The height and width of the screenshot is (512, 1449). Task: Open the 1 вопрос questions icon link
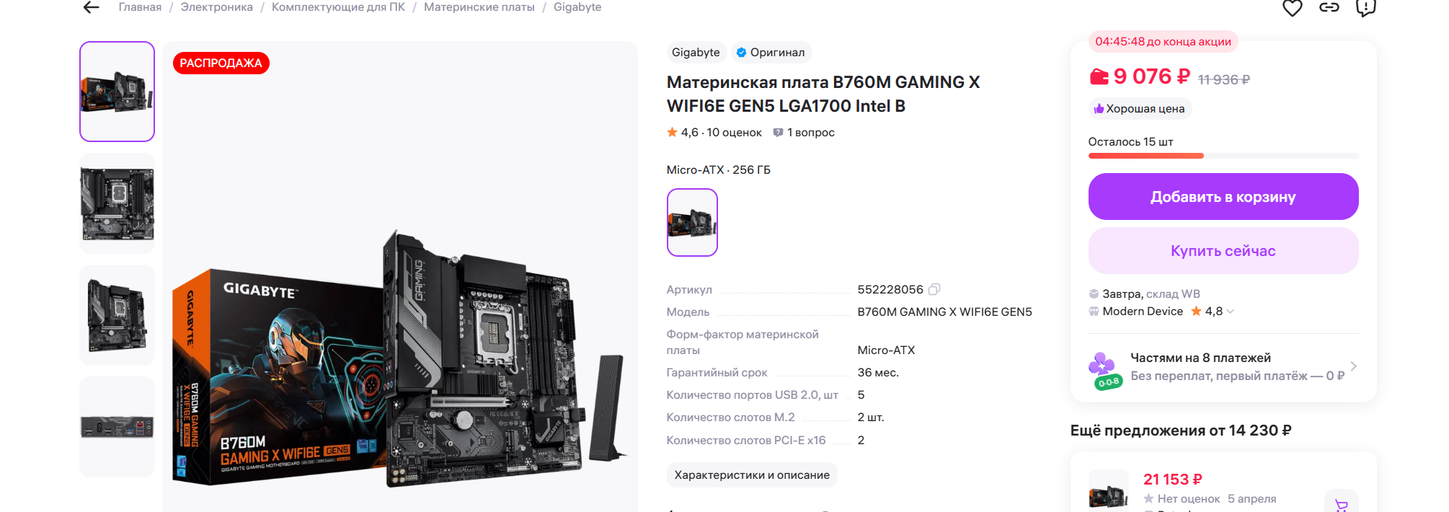[x=804, y=133]
